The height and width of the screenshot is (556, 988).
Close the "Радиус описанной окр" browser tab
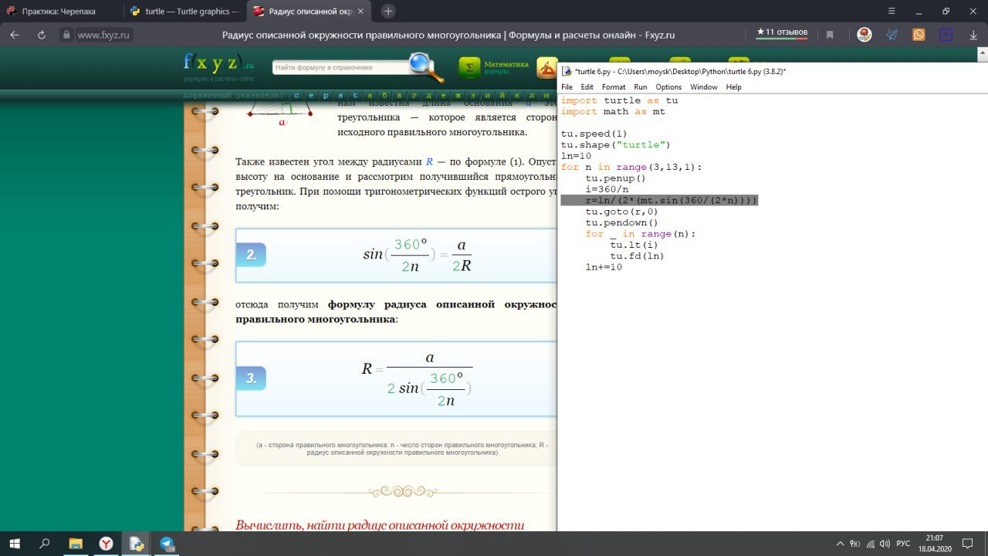(x=362, y=12)
